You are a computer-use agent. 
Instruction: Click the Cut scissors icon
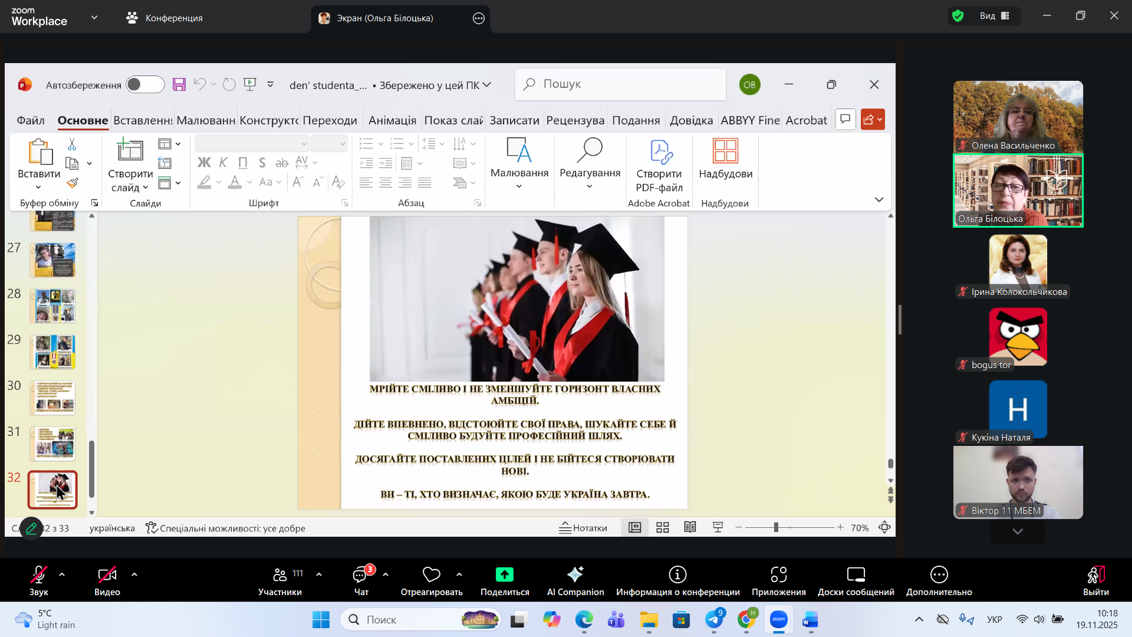coord(72,145)
